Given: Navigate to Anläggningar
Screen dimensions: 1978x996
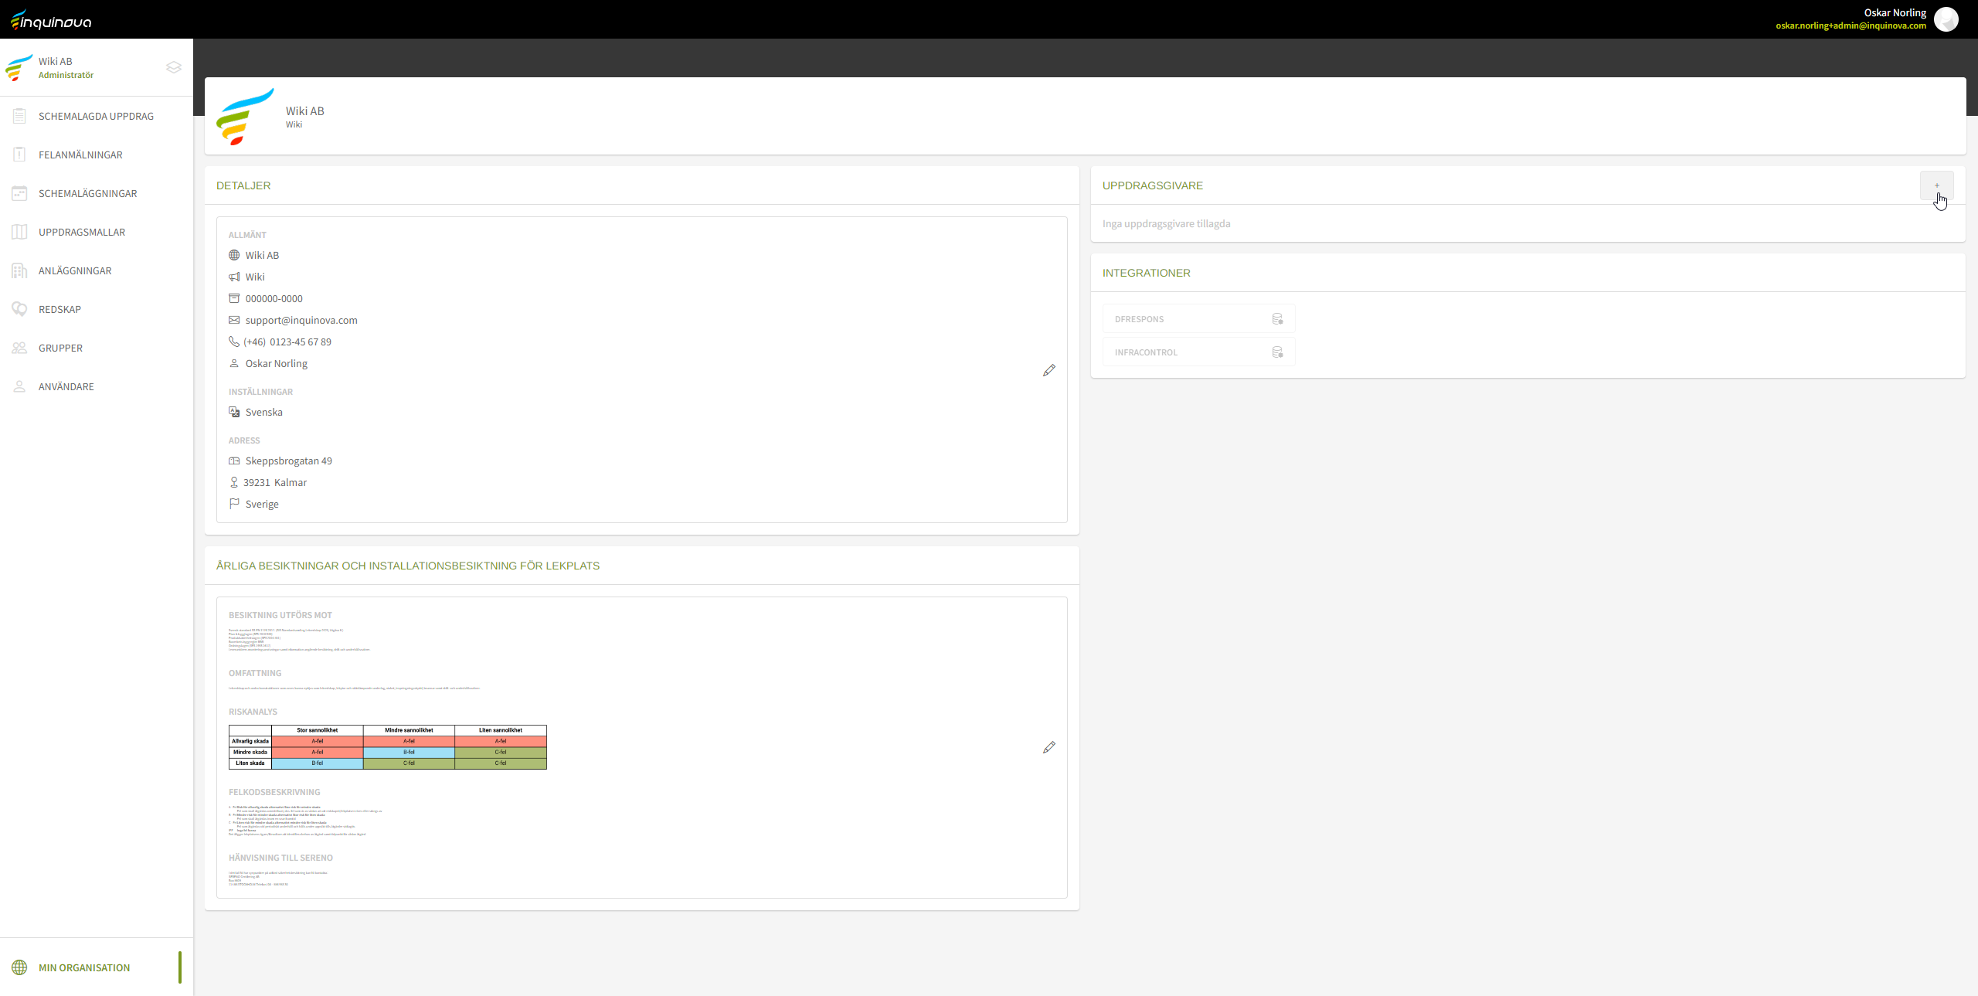Looking at the screenshot, I should tap(75, 270).
